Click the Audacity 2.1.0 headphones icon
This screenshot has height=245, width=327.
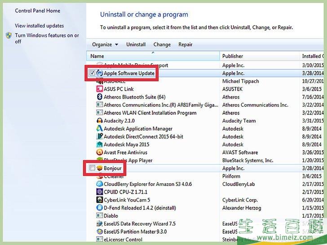(99, 121)
